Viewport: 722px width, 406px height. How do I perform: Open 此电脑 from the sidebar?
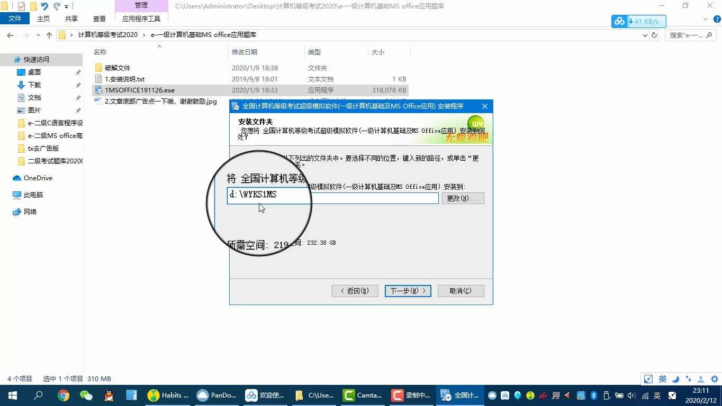(33, 195)
